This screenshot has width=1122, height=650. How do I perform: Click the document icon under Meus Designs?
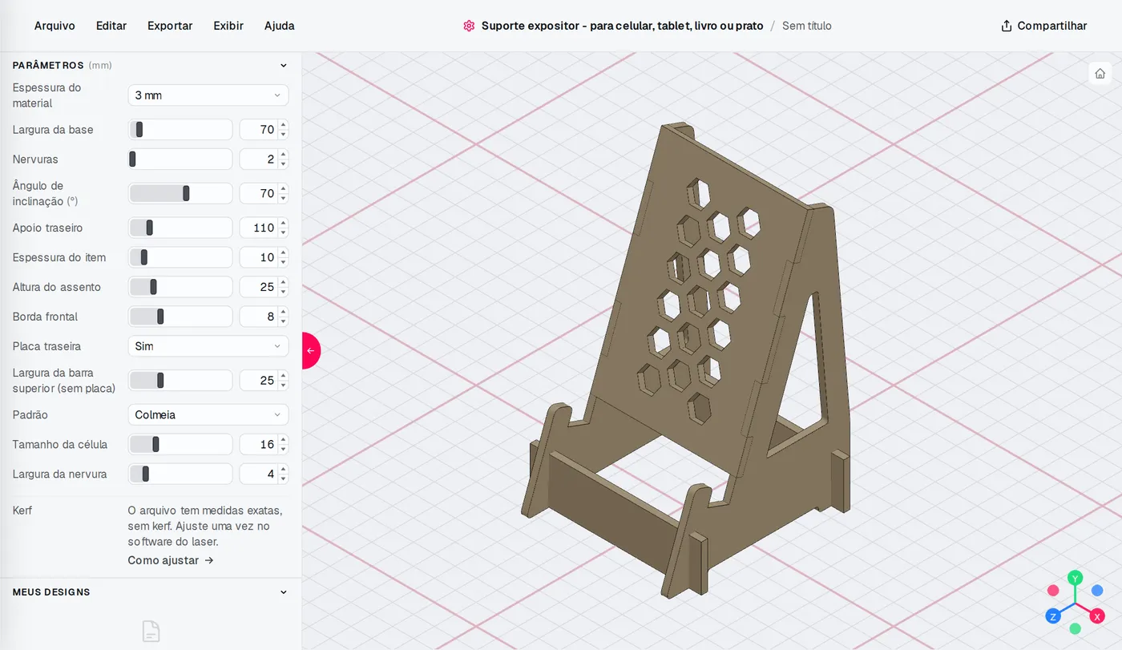pos(151,631)
